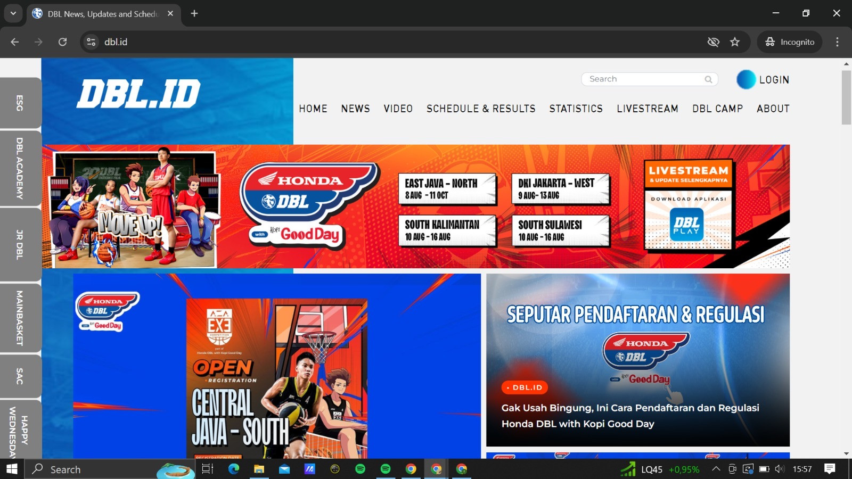Select the ESG side tab
The image size is (852, 479).
(20, 103)
